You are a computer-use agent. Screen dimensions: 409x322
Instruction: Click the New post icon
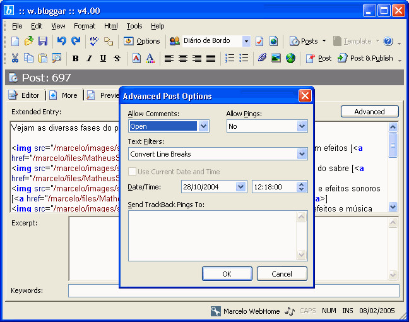(x=15, y=41)
